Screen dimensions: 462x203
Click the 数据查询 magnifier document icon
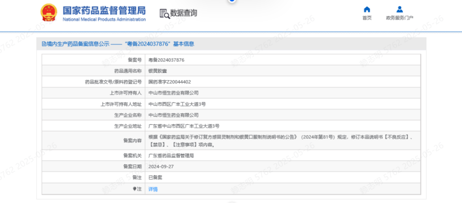click(164, 13)
